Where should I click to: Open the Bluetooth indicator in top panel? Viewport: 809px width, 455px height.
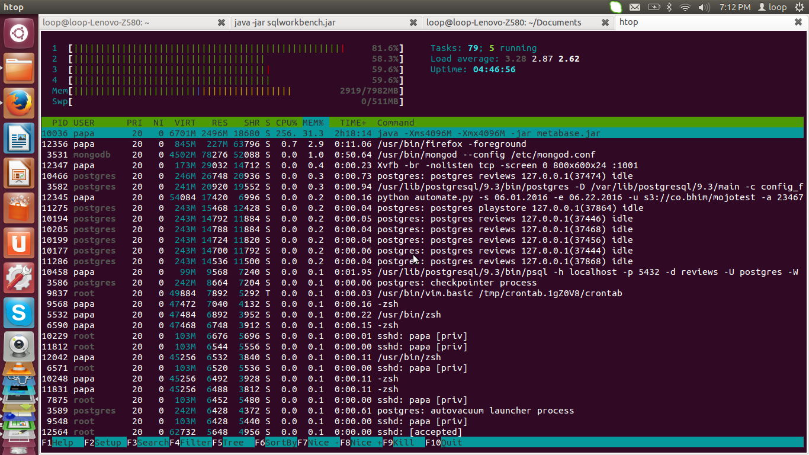pos(670,7)
